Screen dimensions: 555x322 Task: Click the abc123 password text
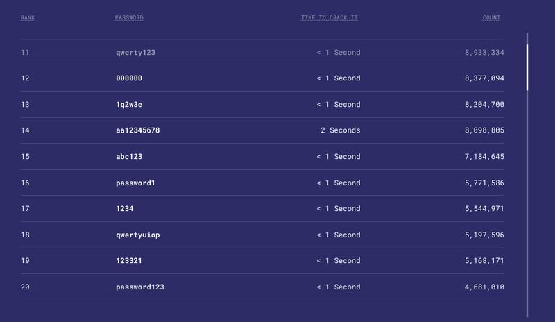click(x=129, y=157)
